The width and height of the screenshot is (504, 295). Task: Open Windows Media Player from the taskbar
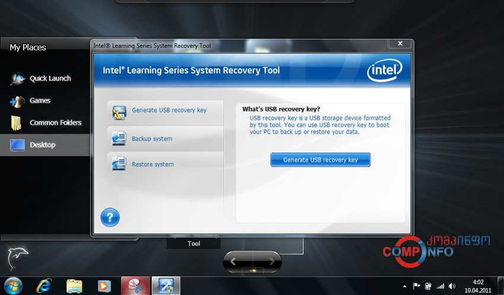click(x=104, y=286)
